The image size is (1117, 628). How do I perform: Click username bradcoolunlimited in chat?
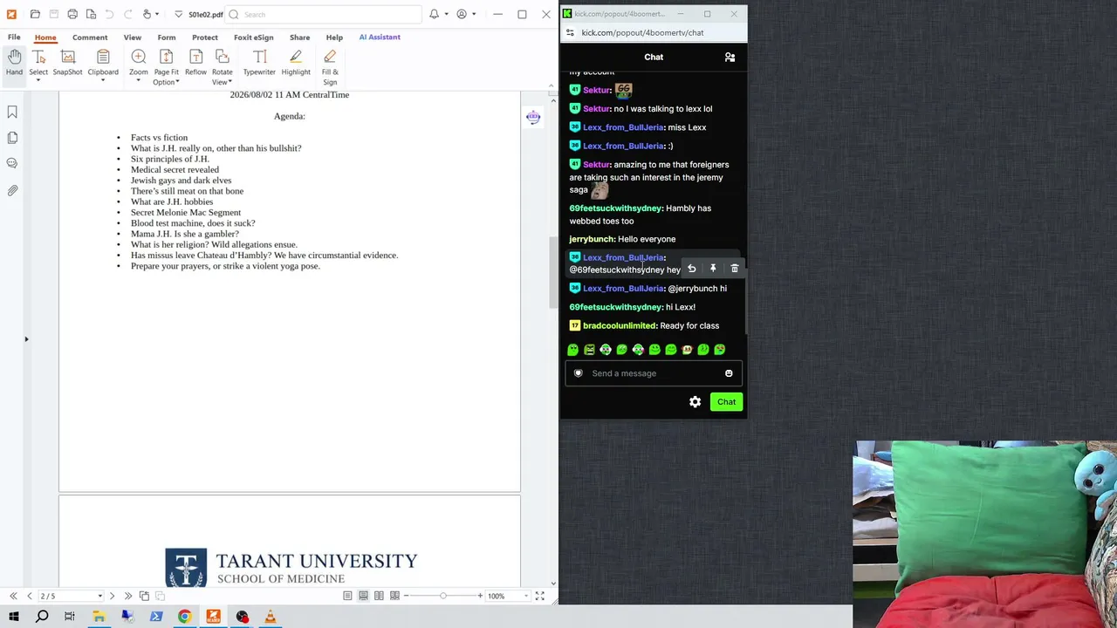point(620,325)
